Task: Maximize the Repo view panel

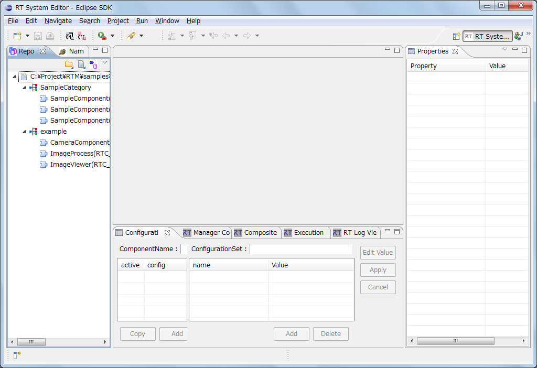Action: click(x=105, y=50)
